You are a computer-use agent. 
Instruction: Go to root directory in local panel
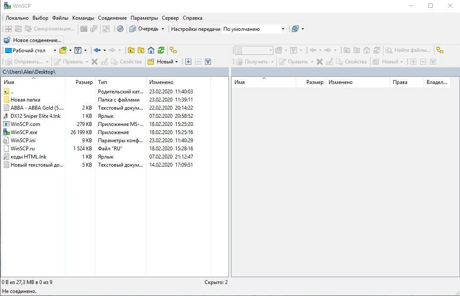click(141, 50)
